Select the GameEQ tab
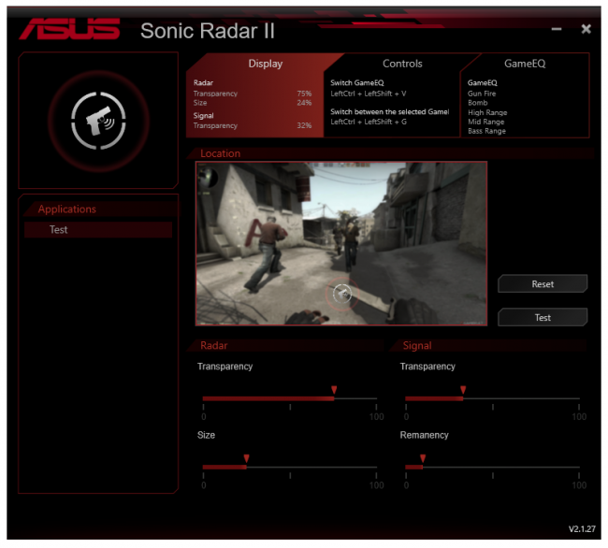Image resolution: width=608 pixels, height=548 pixels. coord(524,64)
